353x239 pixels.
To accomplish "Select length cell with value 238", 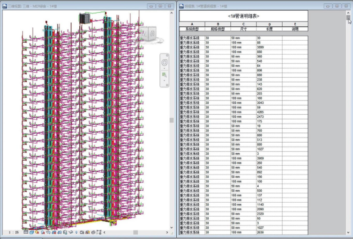I will coord(269,80).
